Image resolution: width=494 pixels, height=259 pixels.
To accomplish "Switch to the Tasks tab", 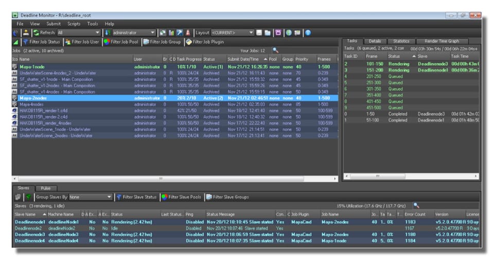I will [352, 41].
